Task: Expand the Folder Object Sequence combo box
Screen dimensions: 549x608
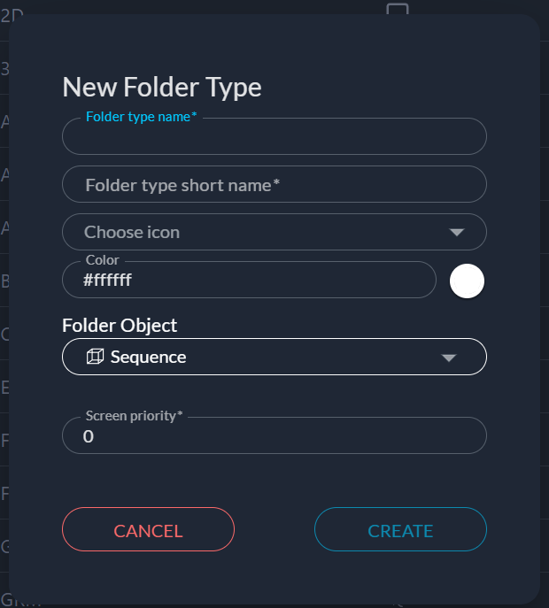Action: (x=274, y=357)
